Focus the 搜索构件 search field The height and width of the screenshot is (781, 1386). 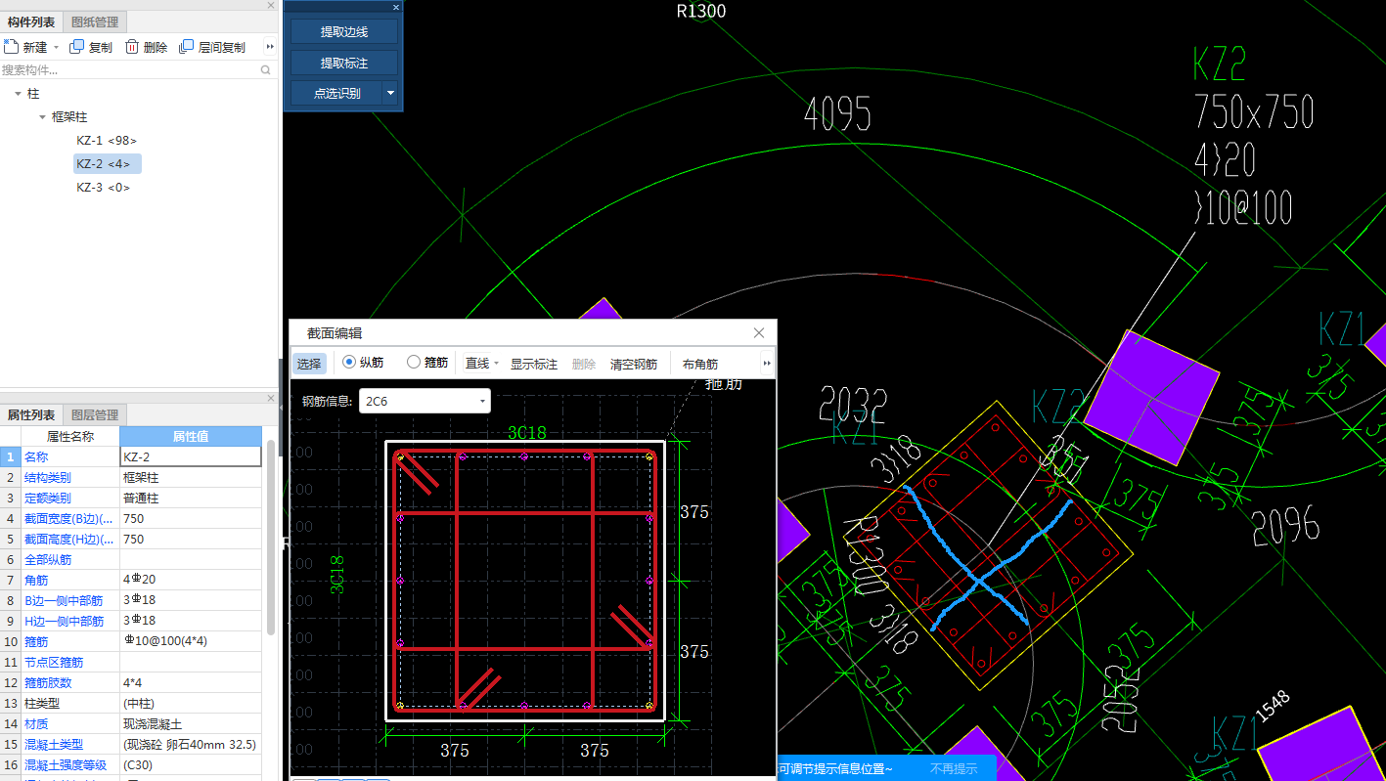point(129,70)
